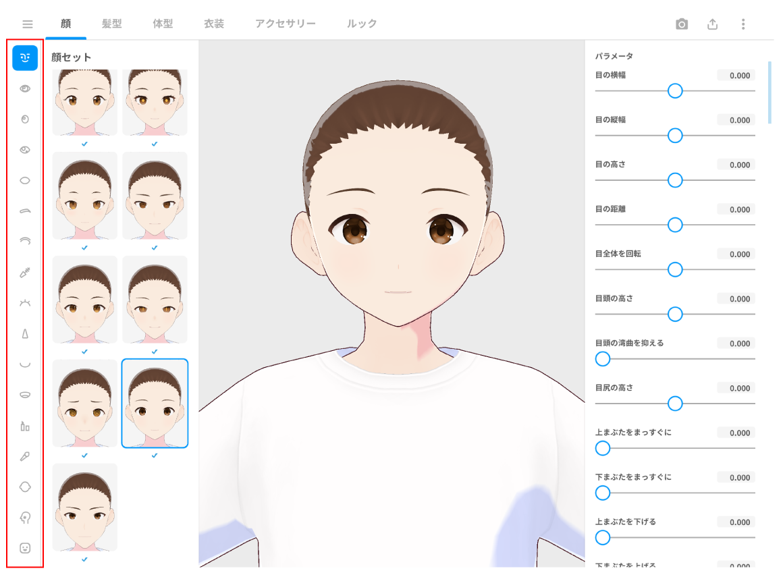Pick the right face preset in third row
The width and height of the screenshot is (783, 577).
click(x=155, y=300)
